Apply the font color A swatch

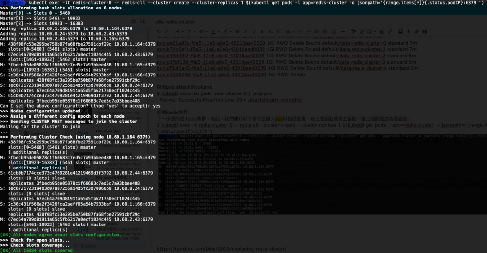[214, 31]
